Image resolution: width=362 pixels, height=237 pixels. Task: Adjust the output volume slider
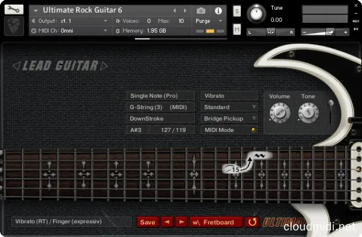tap(325, 32)
